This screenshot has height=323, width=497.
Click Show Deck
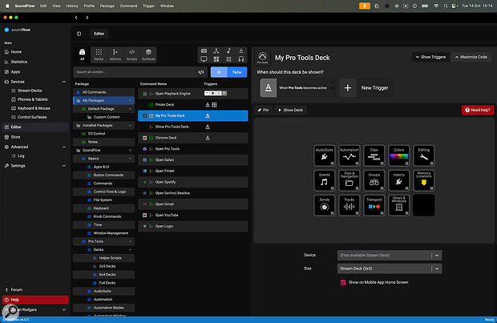coord(290,110)
